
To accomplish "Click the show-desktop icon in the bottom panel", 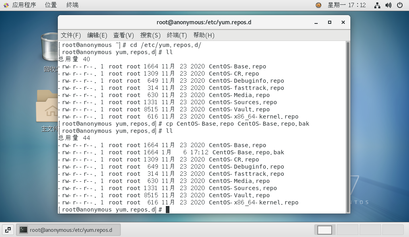I will 8,230.
